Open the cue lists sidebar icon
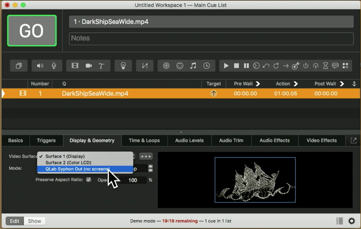Image resolution: width=361 pixels, height=229 pixels. (340, 221)
